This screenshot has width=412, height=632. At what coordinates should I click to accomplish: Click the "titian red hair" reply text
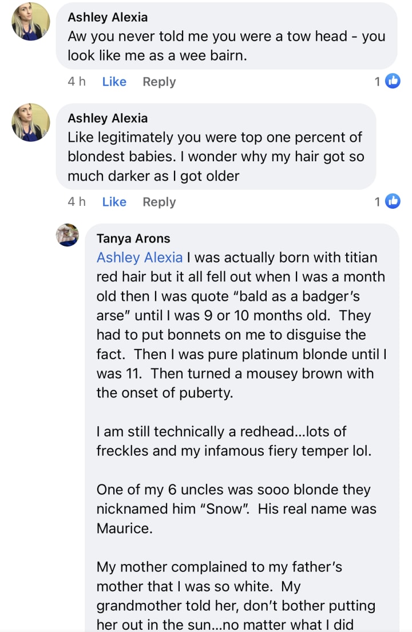pos(240,297)
